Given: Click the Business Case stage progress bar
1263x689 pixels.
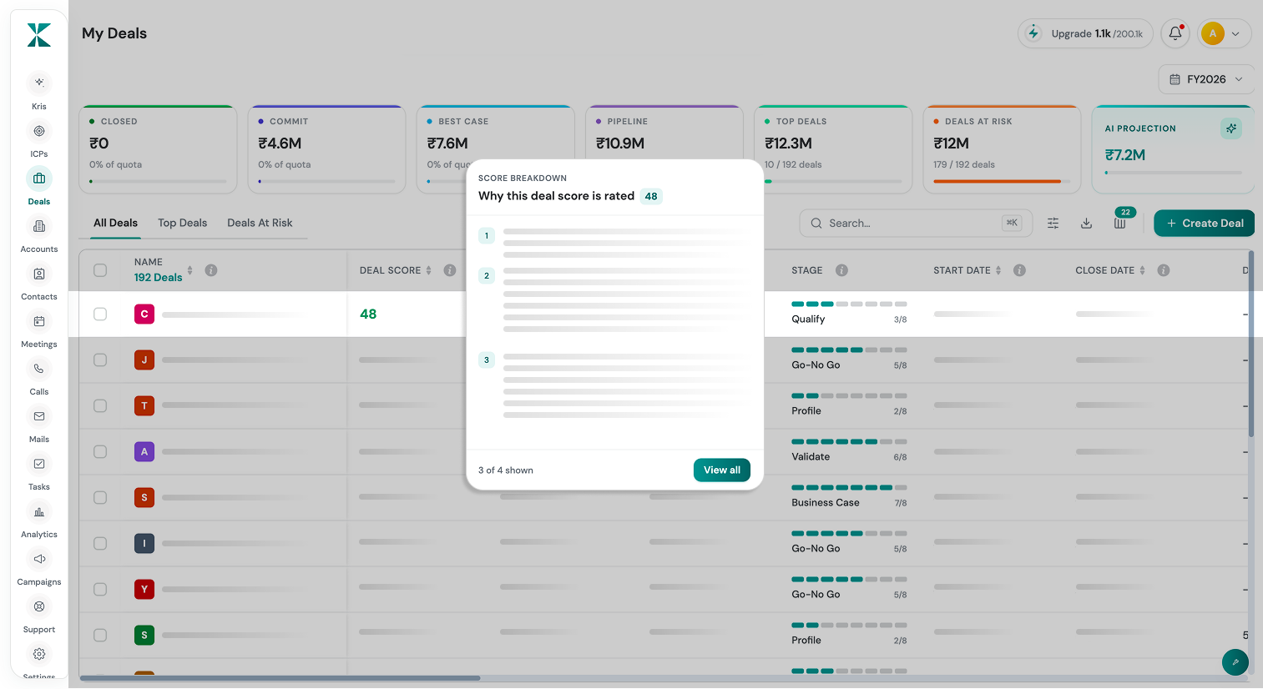Looking at the screenshot, I should point(849,487).
